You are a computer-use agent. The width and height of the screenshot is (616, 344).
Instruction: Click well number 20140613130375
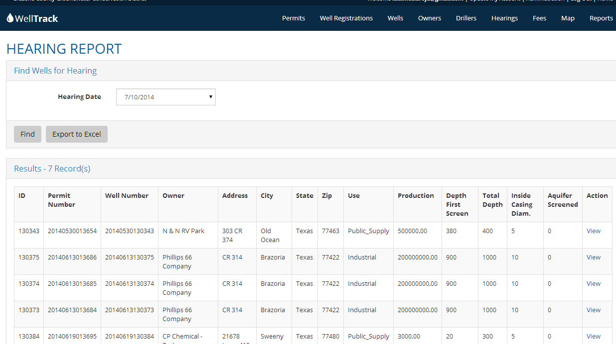point(130,257)
